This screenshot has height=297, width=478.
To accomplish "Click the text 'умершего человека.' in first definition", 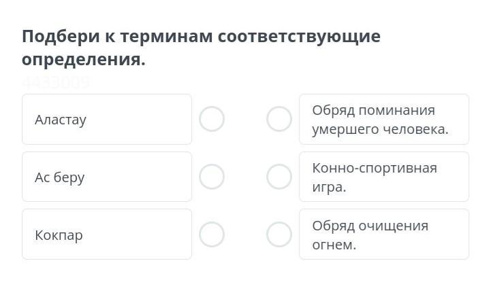I will (380, 129).
